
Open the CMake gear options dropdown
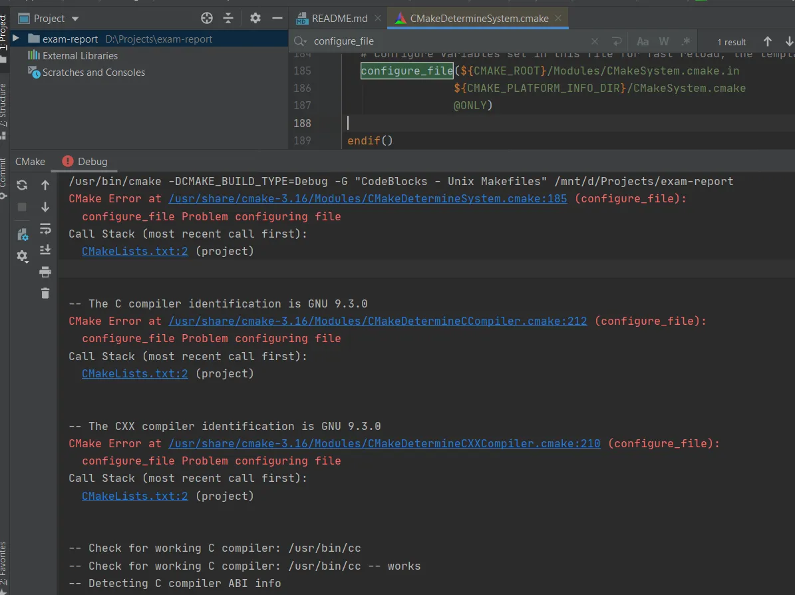(x=23, y=256)
